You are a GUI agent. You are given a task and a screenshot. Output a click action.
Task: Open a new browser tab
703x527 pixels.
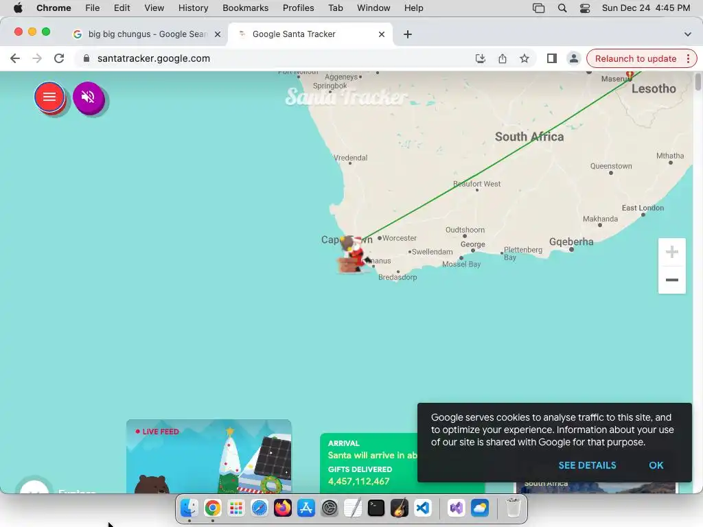(x=408, y=34)
